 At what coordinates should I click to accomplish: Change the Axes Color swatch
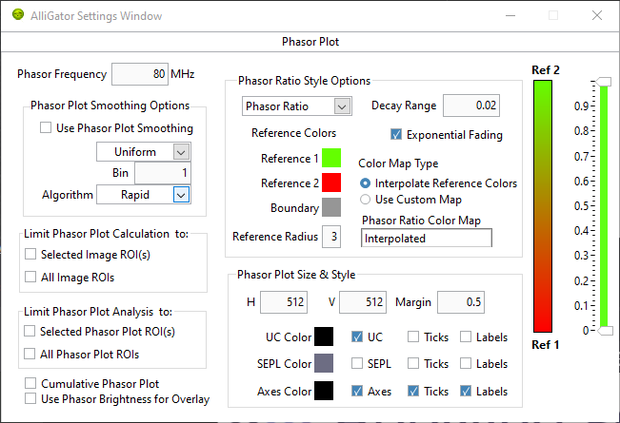(x=324, y=391)
